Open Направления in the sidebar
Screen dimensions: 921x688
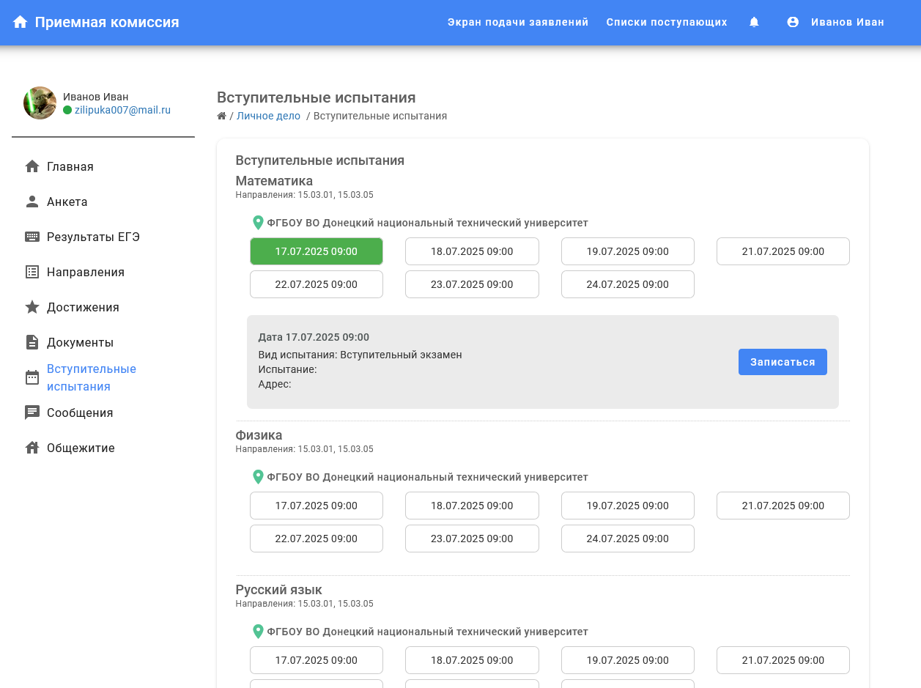point(86,272)
